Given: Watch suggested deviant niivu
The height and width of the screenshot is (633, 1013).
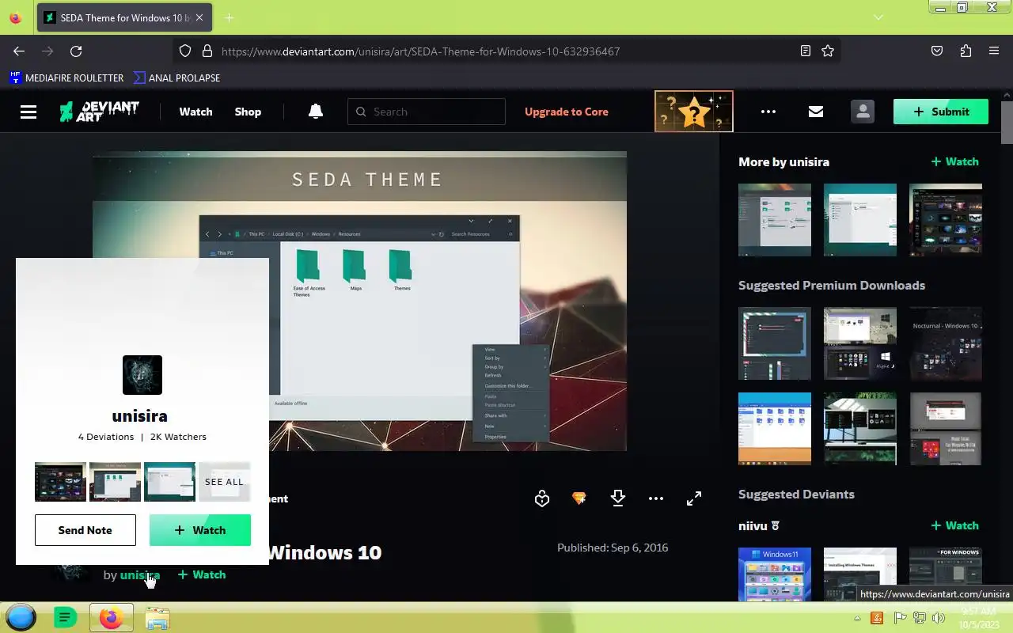Looking at the screenshot, I should pos(955,525).
